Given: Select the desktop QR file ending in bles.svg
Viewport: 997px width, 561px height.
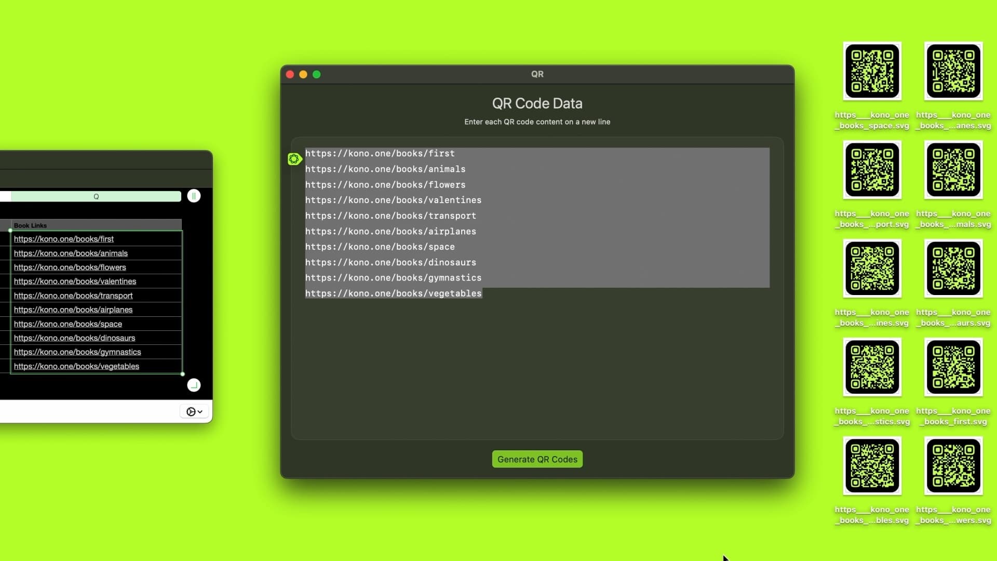Looking at the screenshot, I should pyautogui.click(x=872, y=466).
